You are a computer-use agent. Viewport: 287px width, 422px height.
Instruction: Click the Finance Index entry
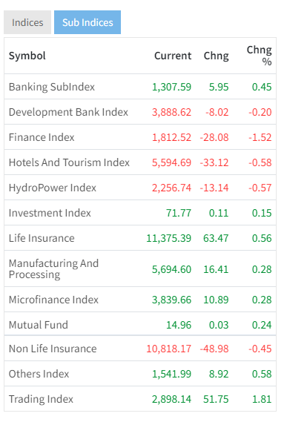140,137
